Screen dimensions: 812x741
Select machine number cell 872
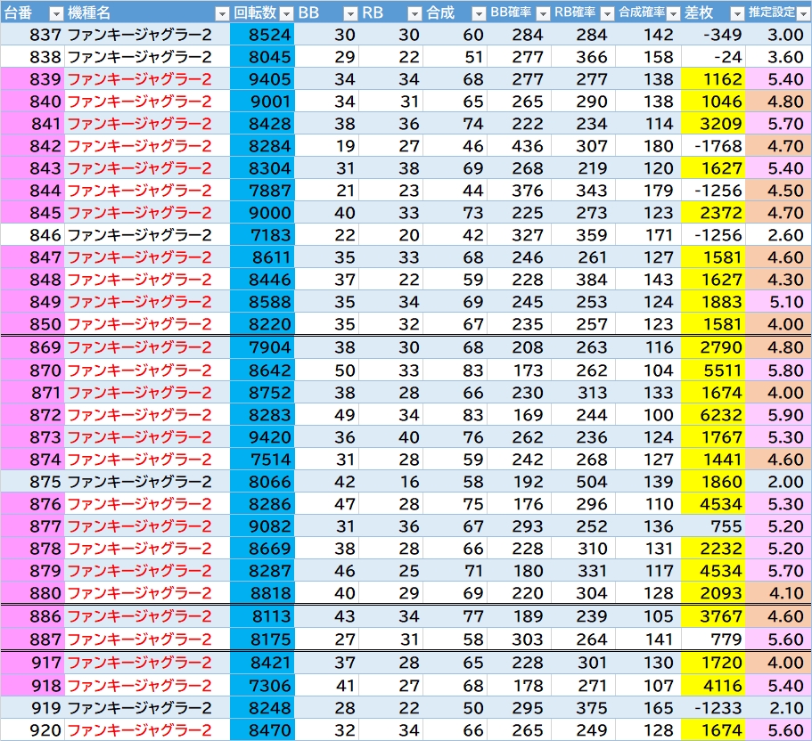(x=32, y=415)
